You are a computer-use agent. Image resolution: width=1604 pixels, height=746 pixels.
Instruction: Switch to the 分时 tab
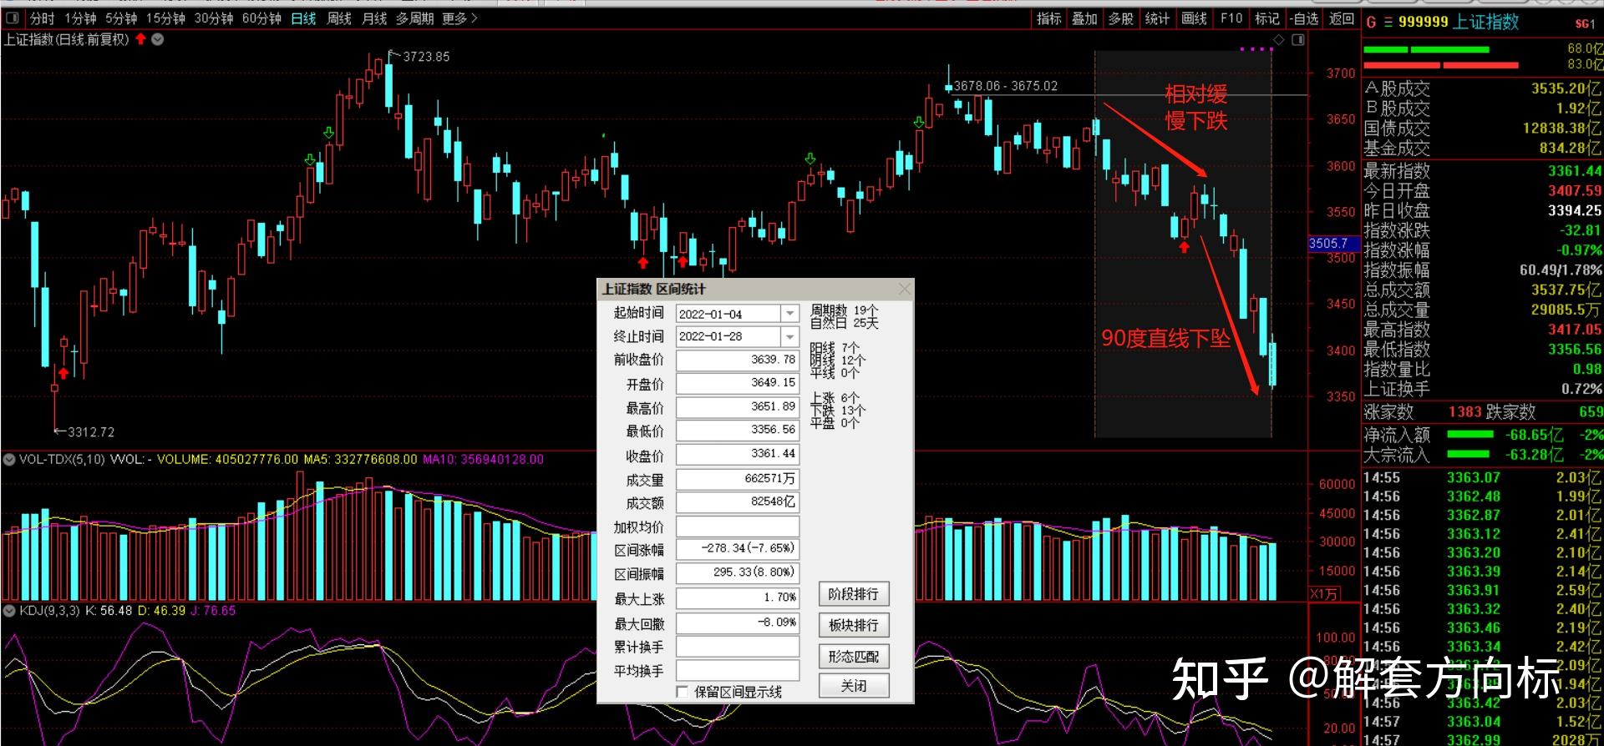pyautogui.click(x=42, y=18)
